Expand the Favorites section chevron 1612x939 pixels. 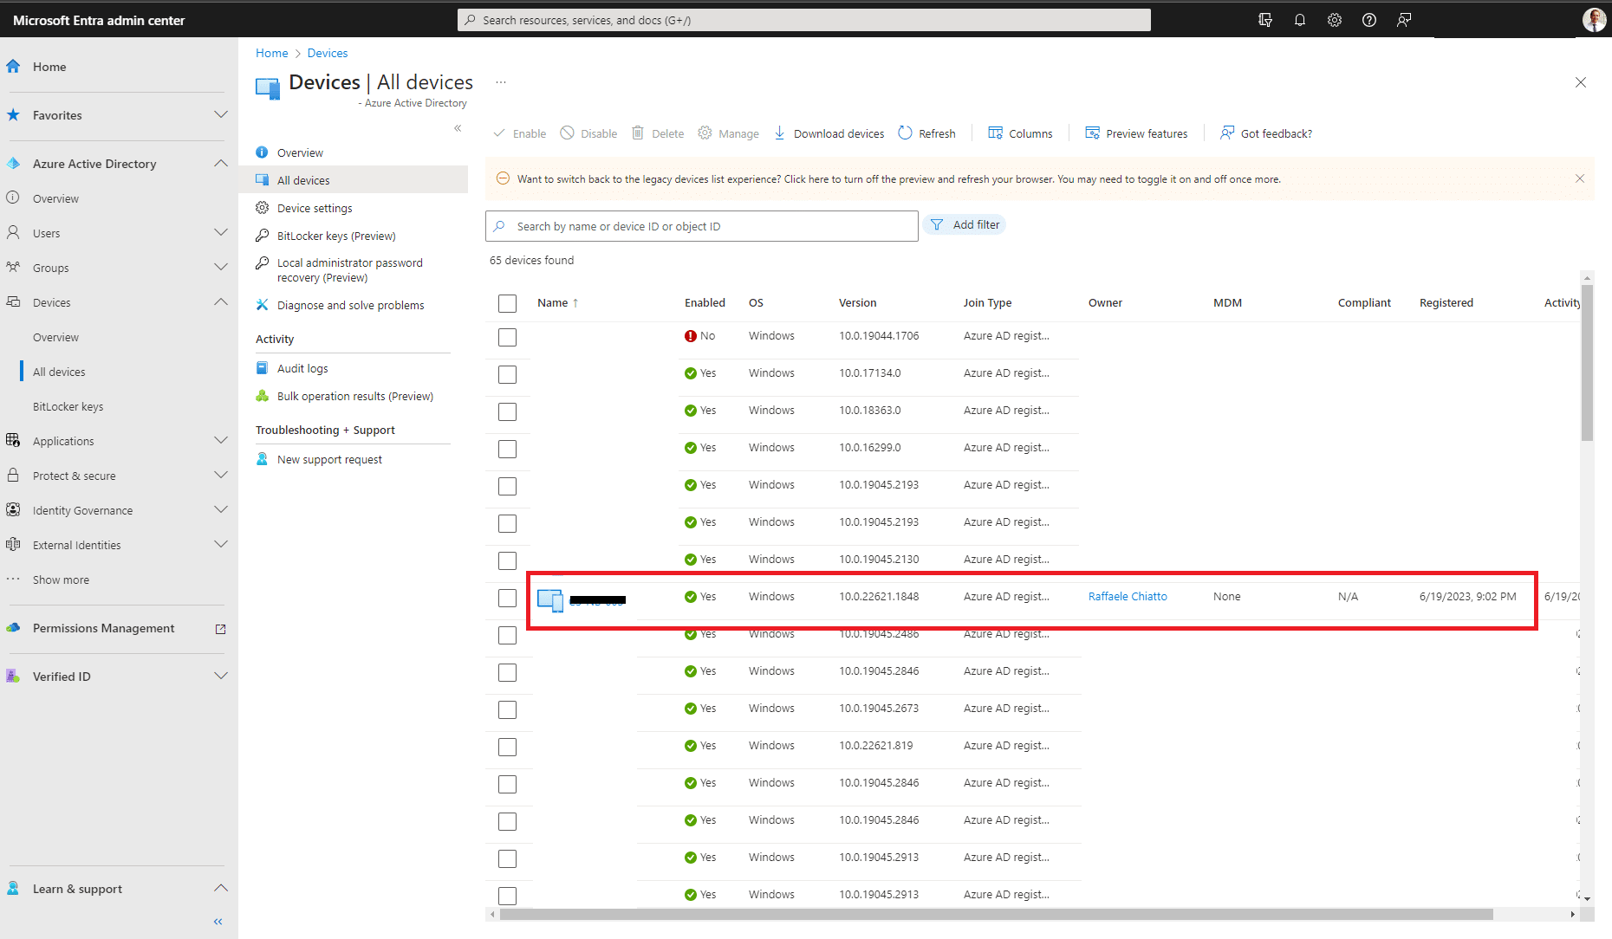coord(221,114)
